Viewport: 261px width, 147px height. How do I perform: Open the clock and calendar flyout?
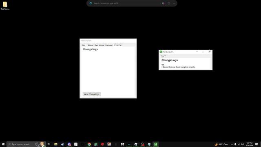[249, 144]
